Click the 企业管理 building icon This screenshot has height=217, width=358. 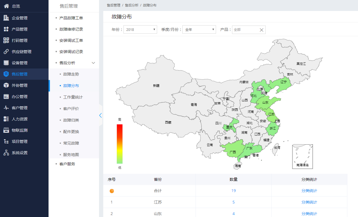click(x=6, y=18)
